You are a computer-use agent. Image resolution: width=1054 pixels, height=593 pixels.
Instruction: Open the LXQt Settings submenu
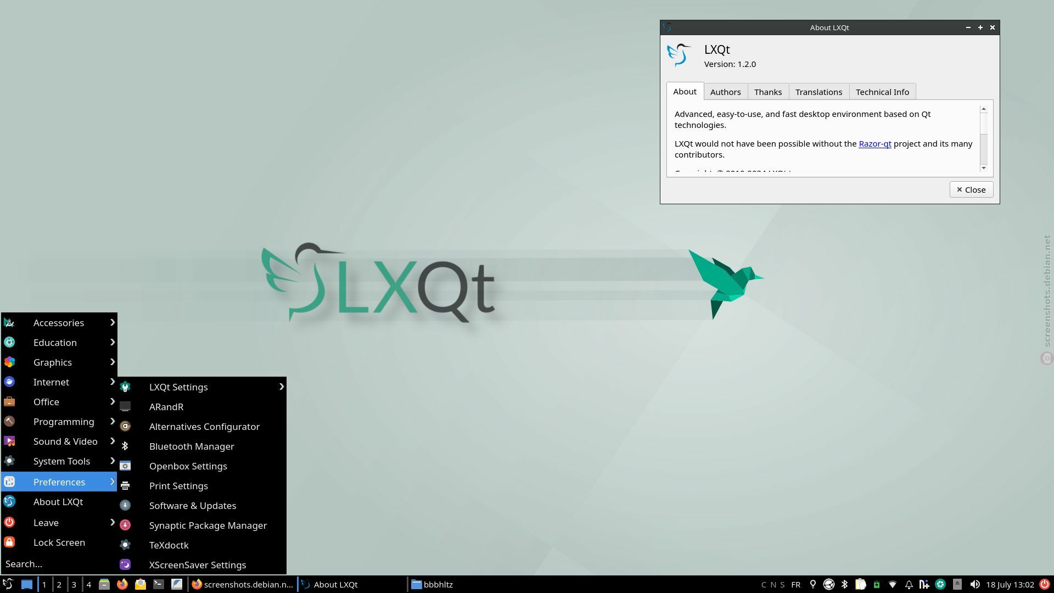(202, 387)
